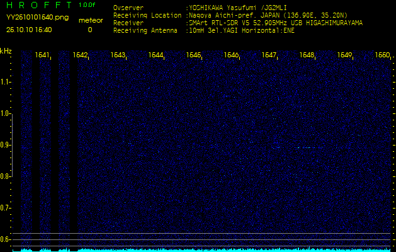Click the 26.10.10 16:40 timestamp
The height and width of the screenshot is (252, 396).
[x=29, y=30]
